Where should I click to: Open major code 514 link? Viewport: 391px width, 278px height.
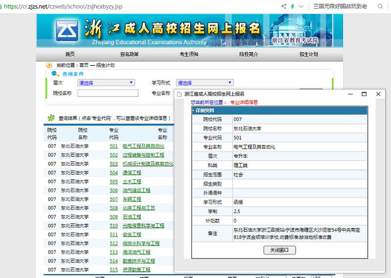tap(114, 261)
